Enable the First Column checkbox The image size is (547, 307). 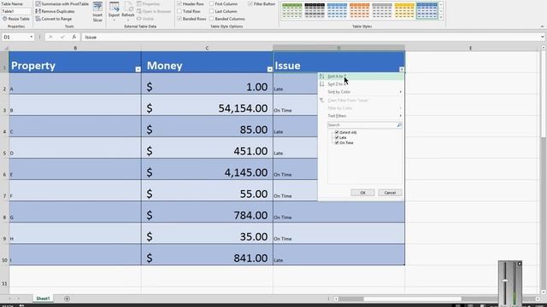pyautogui.click(x=212, y=3)
